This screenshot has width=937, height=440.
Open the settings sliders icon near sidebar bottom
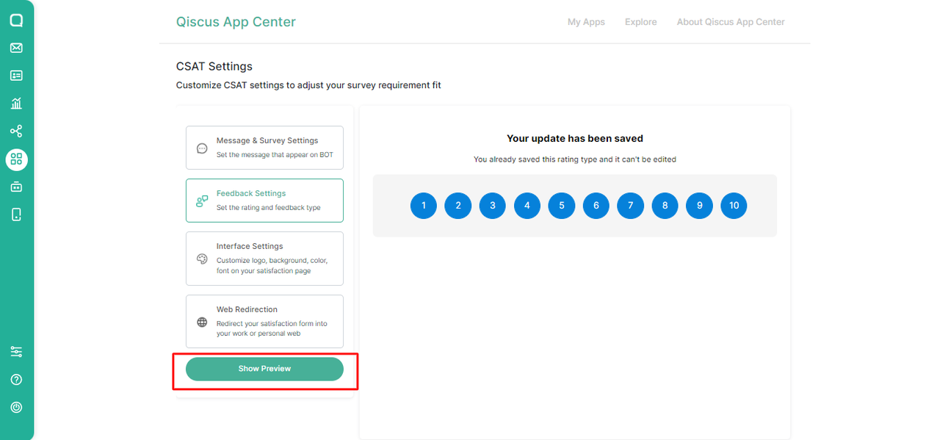pyautogui.click(x=16, y=351)
